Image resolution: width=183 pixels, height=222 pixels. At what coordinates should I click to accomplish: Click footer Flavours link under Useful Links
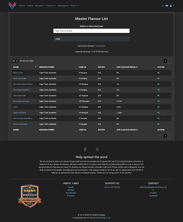pyautogui.click(x=71, y=196)
